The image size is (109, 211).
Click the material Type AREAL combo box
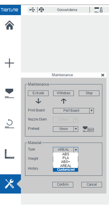(x=65, y=150)
